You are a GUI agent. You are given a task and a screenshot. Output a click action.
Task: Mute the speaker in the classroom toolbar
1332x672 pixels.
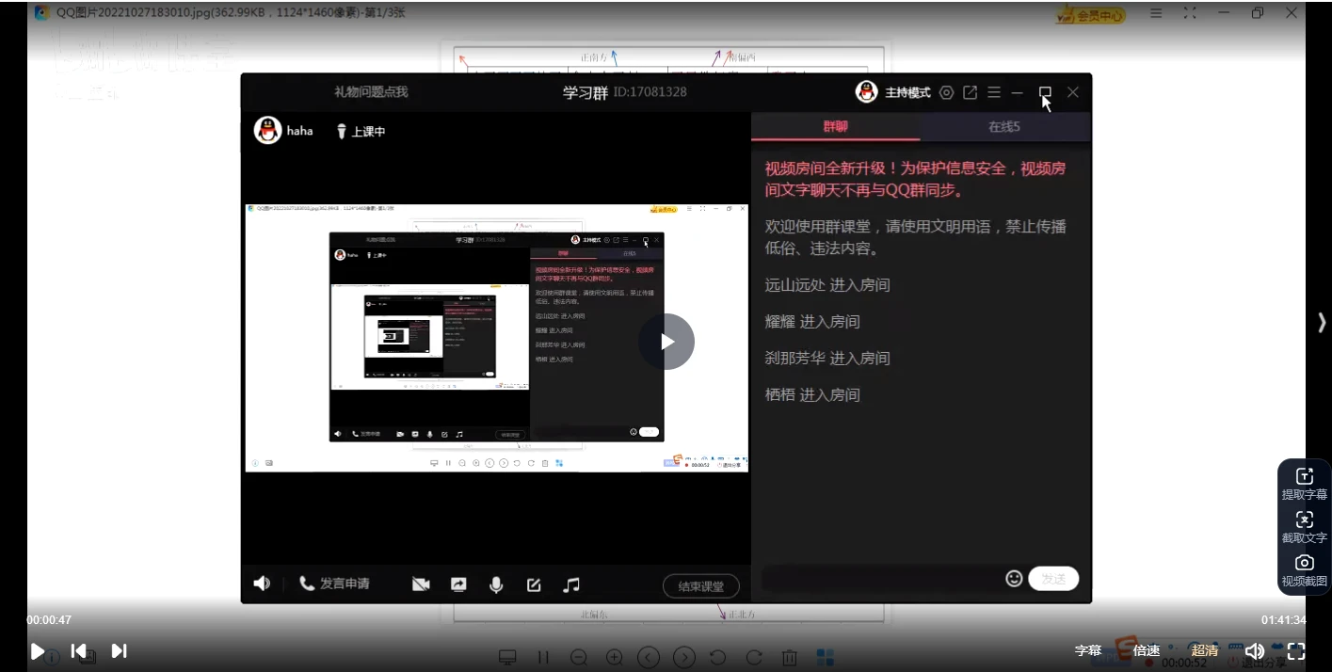262,584
